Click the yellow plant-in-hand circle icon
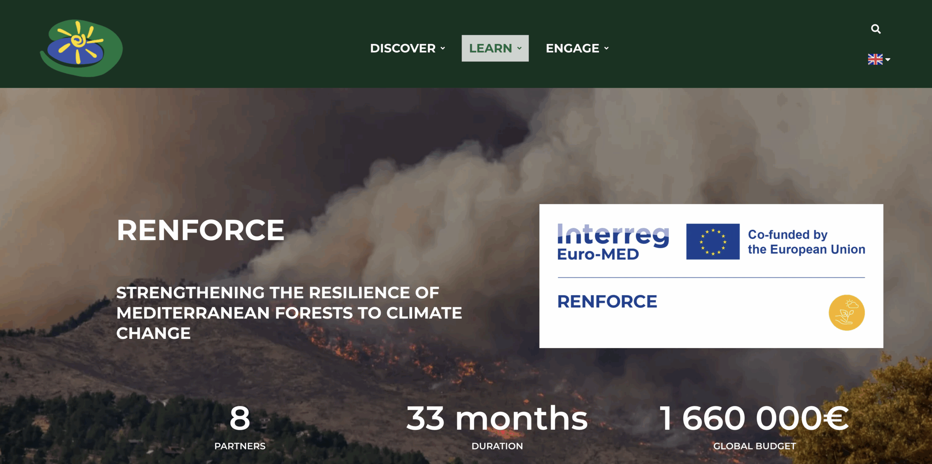This screenshot has width=932, height=464. pyautogui.click(x=846, y=312)
